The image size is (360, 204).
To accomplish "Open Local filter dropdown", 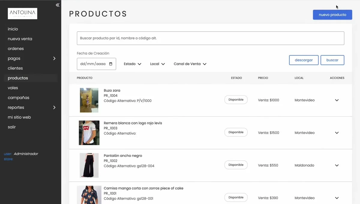I will (157, 64).
